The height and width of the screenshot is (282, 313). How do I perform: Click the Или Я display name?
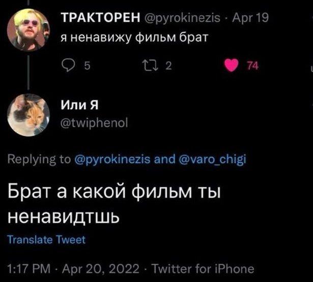pyautogui.click(x=79, y=105)
